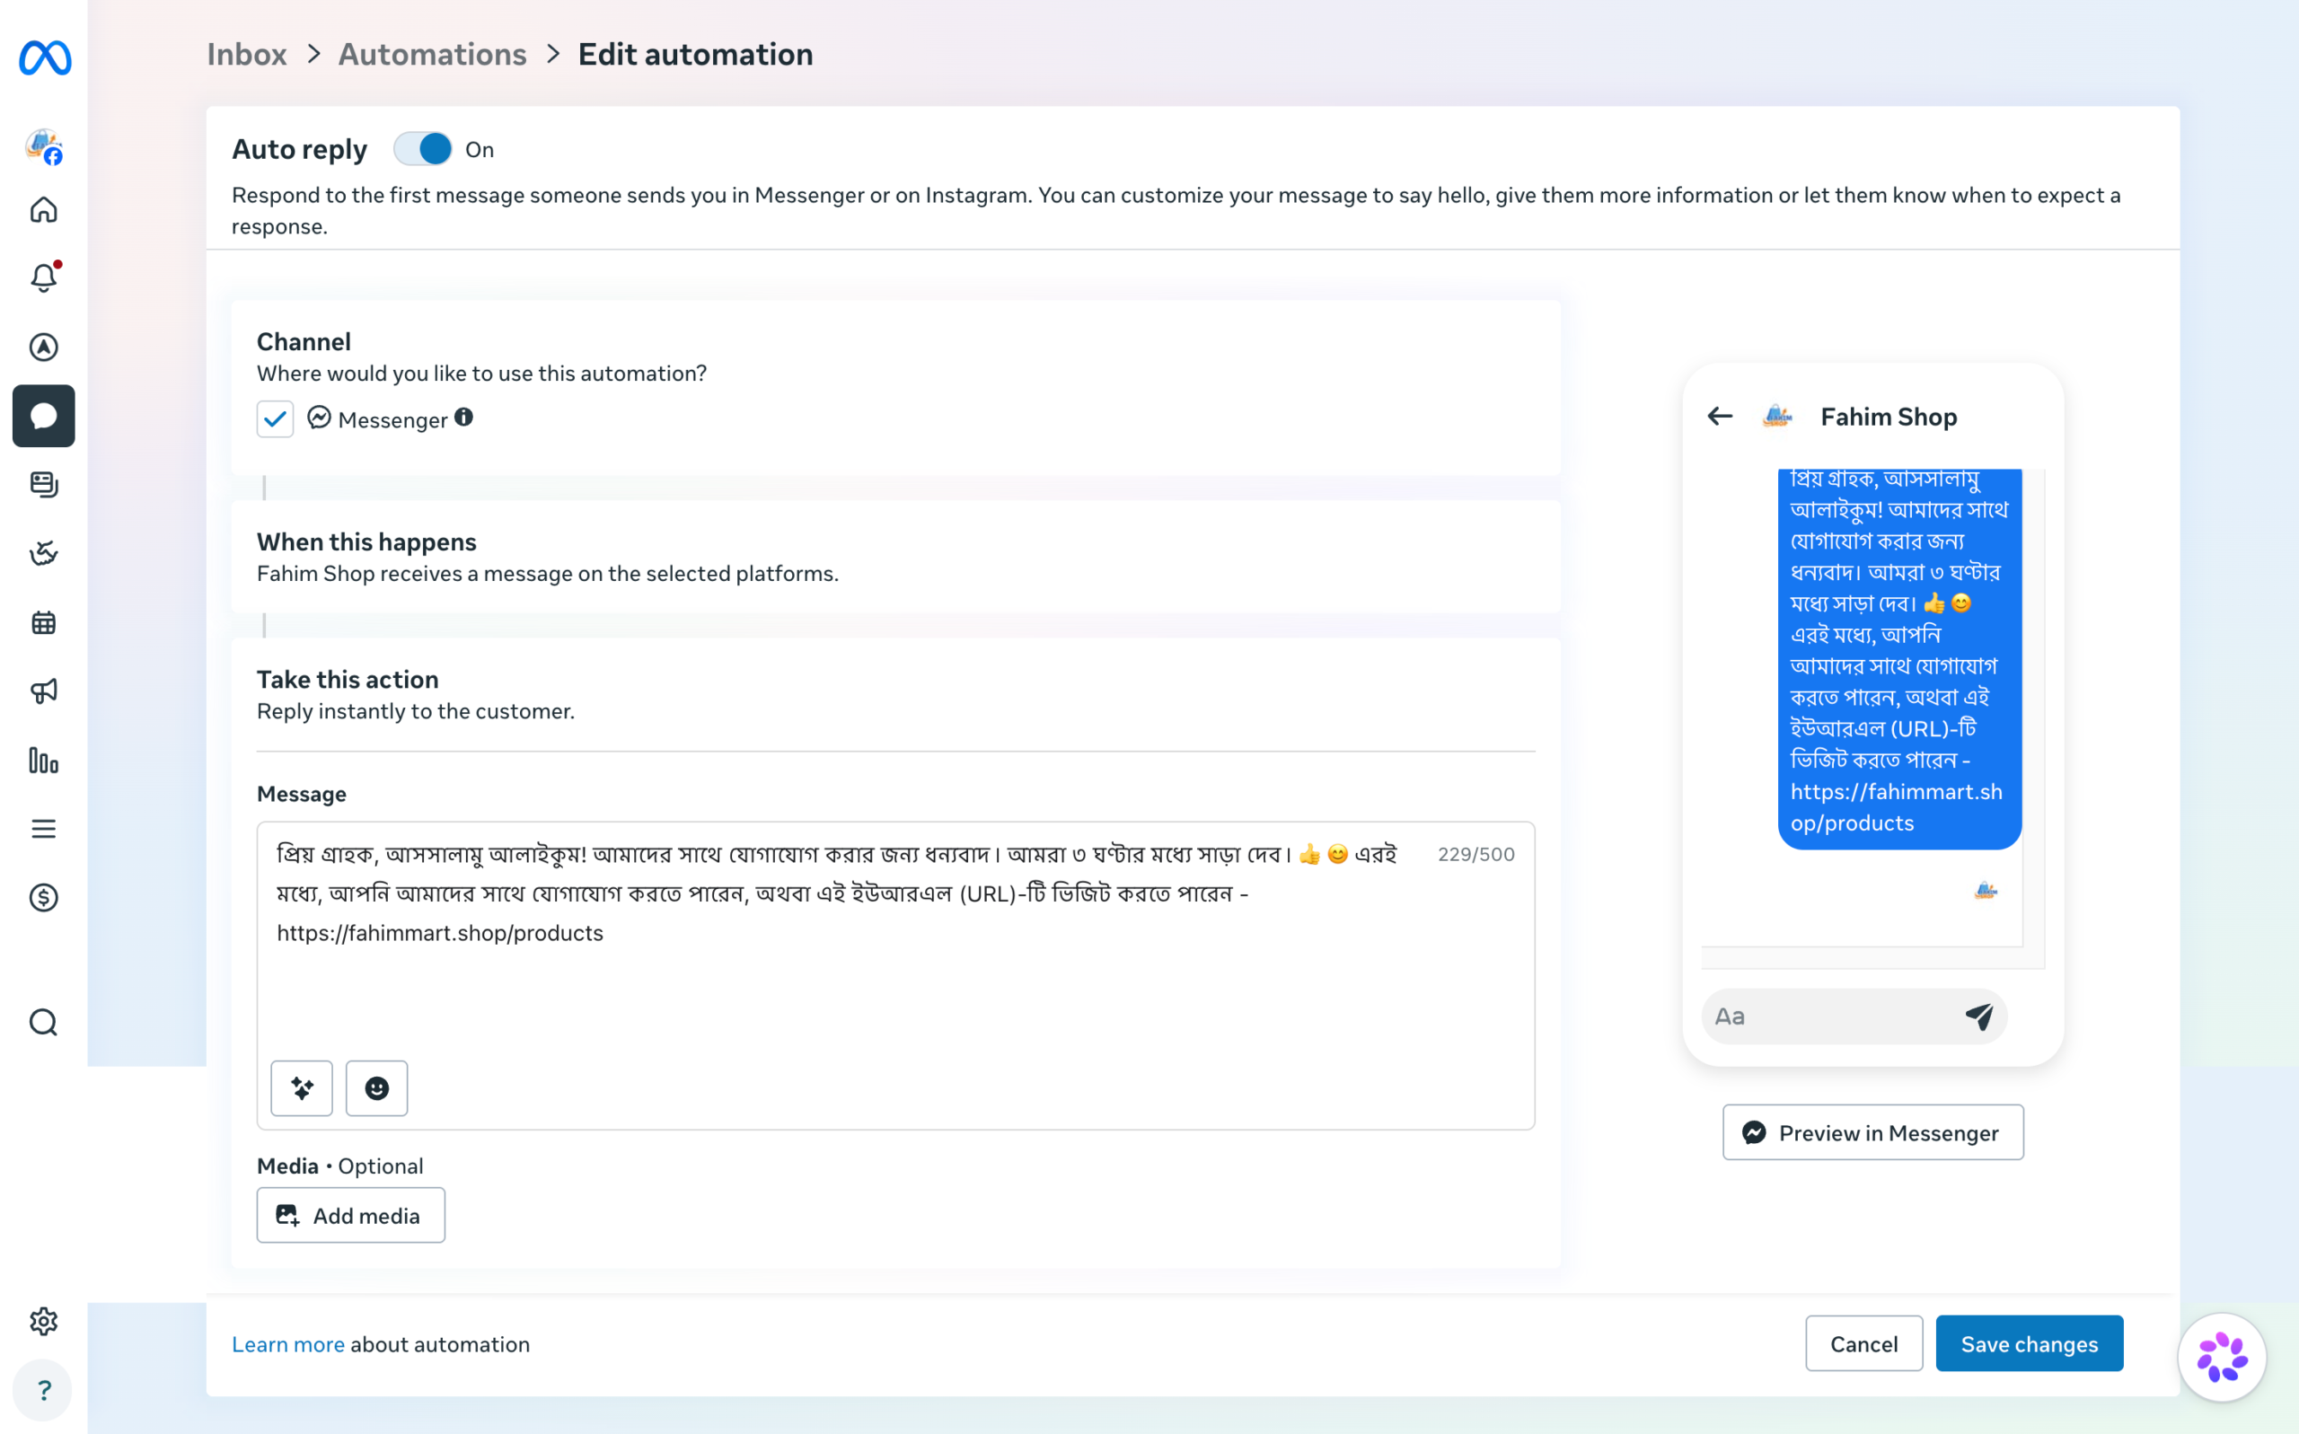This screenshot has height=1434, width=2299.
Task: Click the Fahim Shop name in preview
Action: click(x=1889, y=417)
